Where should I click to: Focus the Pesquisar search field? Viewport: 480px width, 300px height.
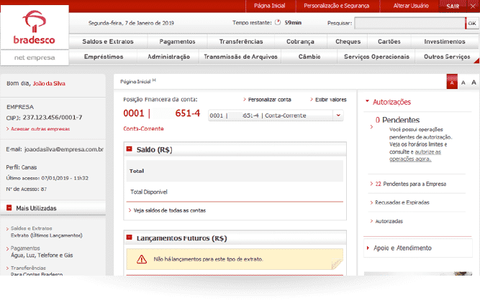click(x=409, y=23)
